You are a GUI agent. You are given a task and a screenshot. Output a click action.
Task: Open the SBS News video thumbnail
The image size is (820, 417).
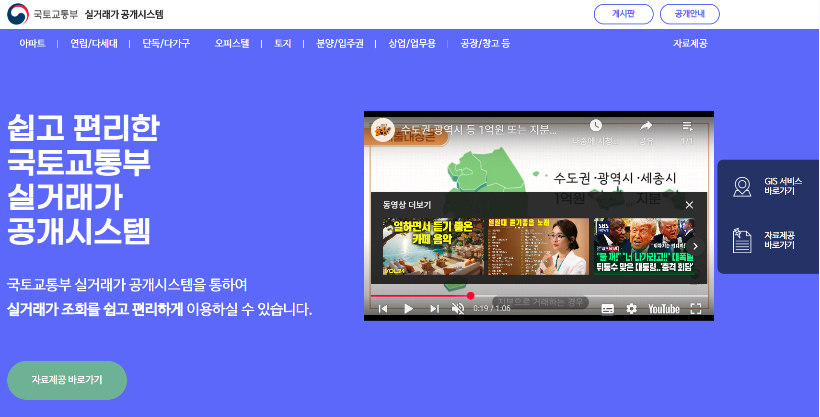click(644, 246)
